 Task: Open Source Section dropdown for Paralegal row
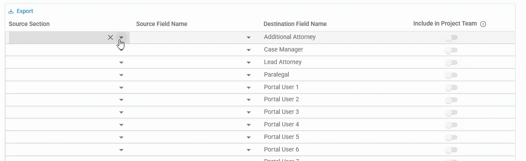(121, 75)
